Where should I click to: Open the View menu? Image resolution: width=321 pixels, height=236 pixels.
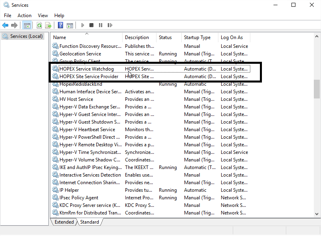click(43, 16)
